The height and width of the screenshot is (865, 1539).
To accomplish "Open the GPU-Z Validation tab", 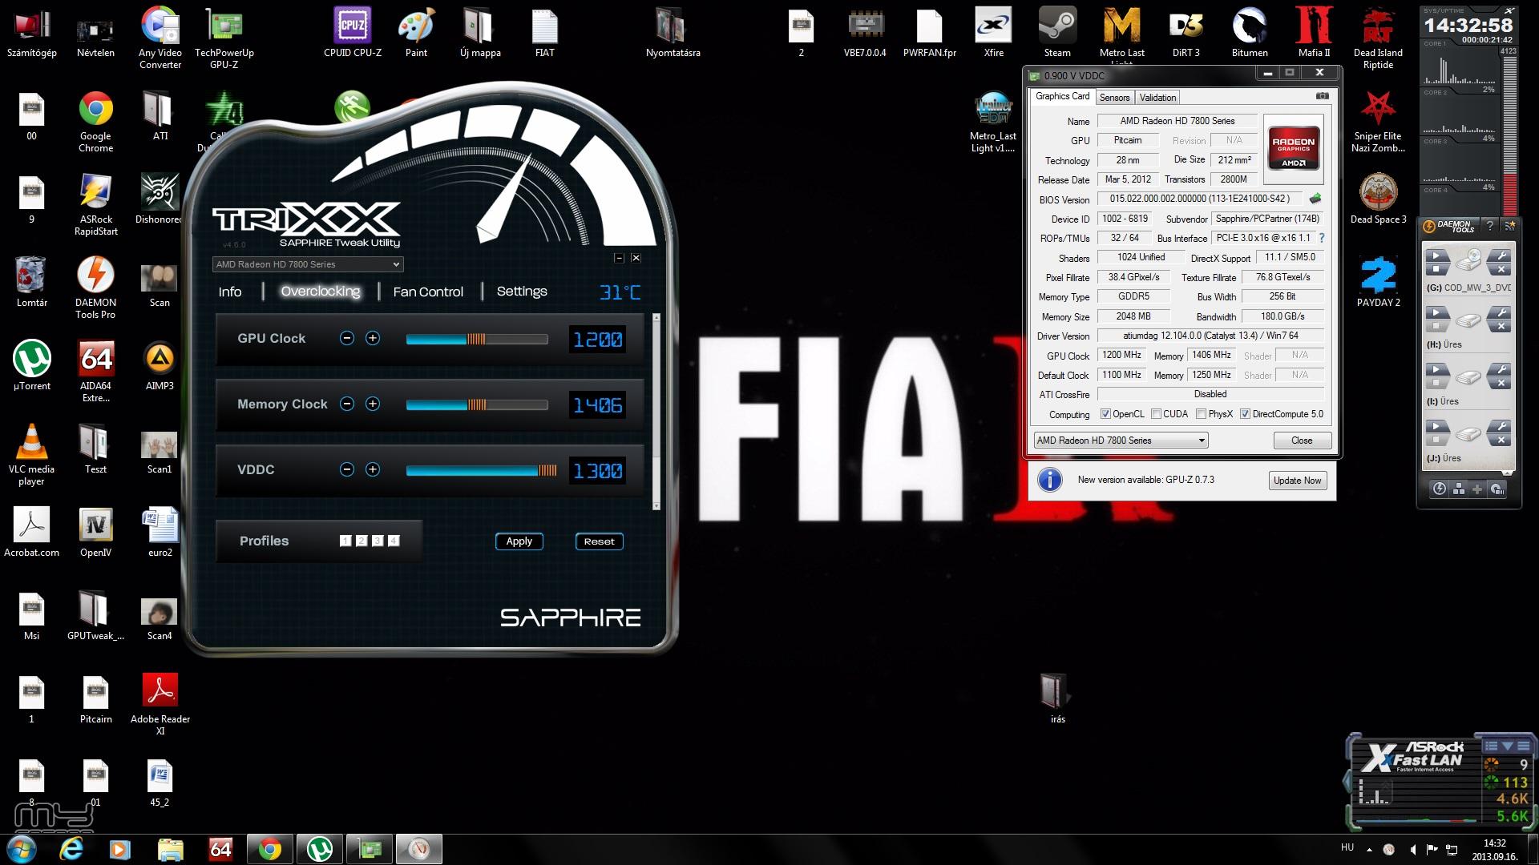I will pyautogui.click(x=1157, y=98).
